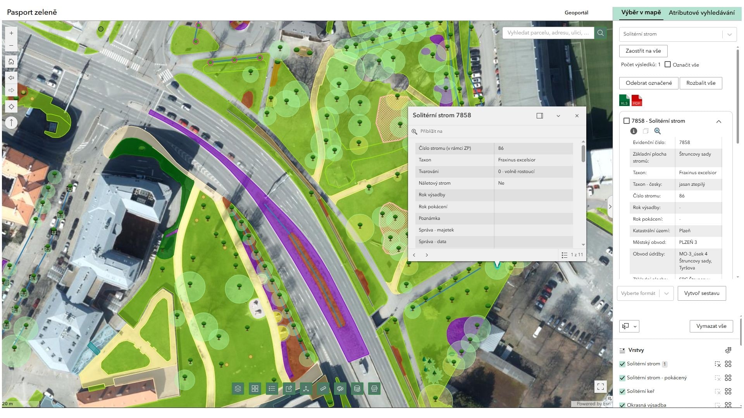Search with the magnifier button
Screen dimensions: 744x418
click(601, 33)
